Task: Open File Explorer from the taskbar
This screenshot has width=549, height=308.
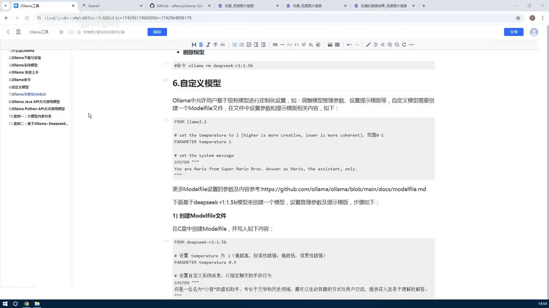Action: (37, 304)
